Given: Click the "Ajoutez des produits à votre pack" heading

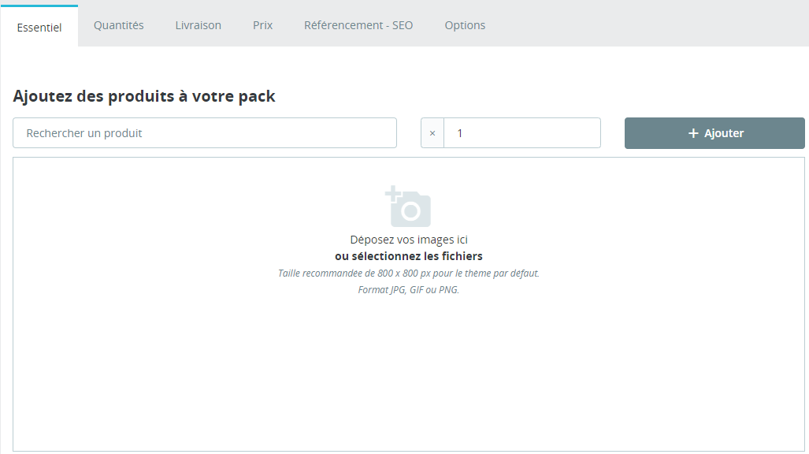Looking at the screenshot, I should coord(144,96).
